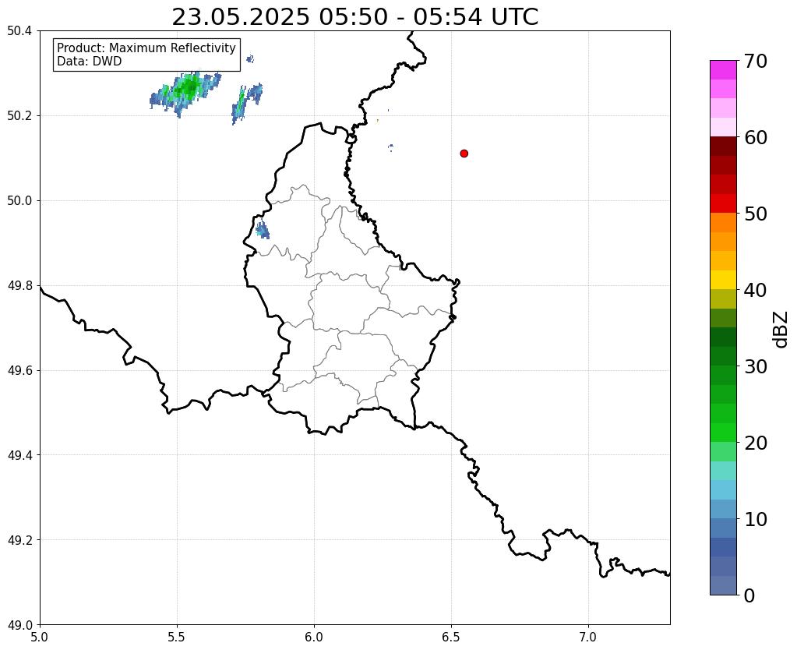This screenshot has width=797, height=650.
Task: Click the latitude tick label "50.4"
Action: pyautogui.click(x=19, y=31)
